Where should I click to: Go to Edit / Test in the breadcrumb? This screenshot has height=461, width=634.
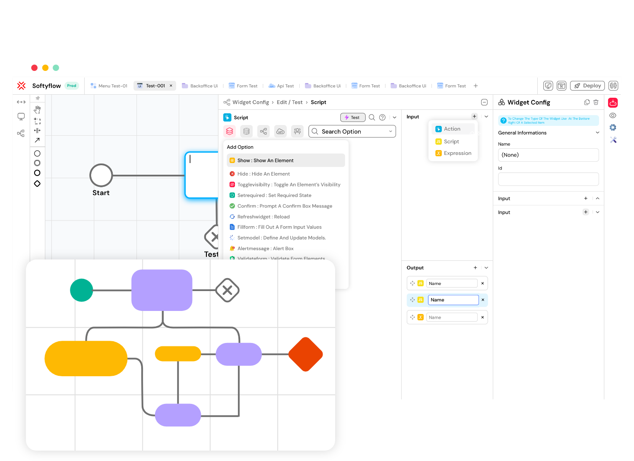pos(289,102)
